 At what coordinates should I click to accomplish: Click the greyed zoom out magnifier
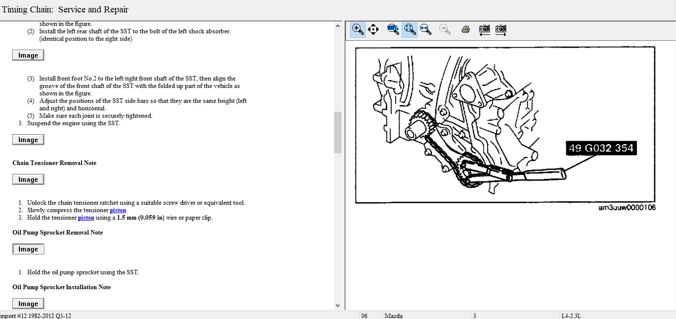point(445,29)
